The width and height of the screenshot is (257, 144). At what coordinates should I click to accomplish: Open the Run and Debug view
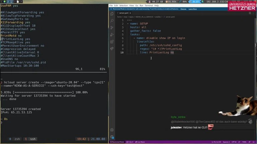pos(112,35)
